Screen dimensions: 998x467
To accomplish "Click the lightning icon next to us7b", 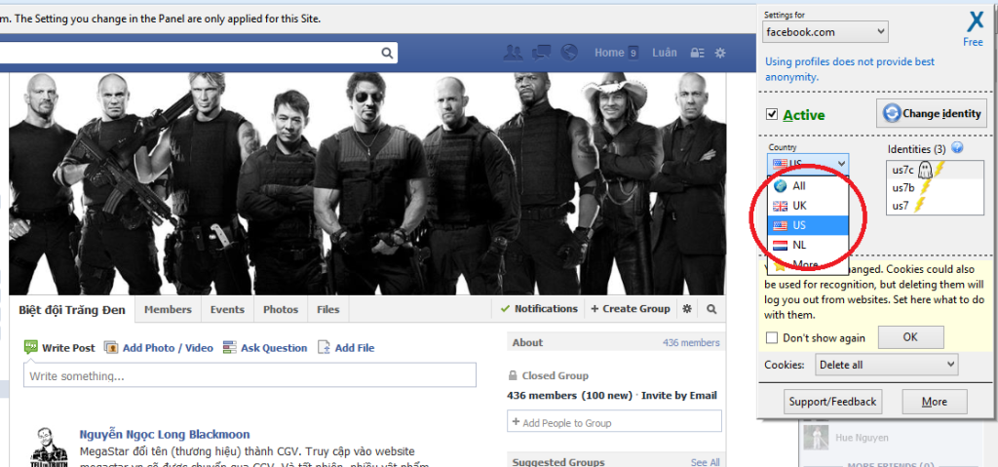I will (x=926, y=187).
